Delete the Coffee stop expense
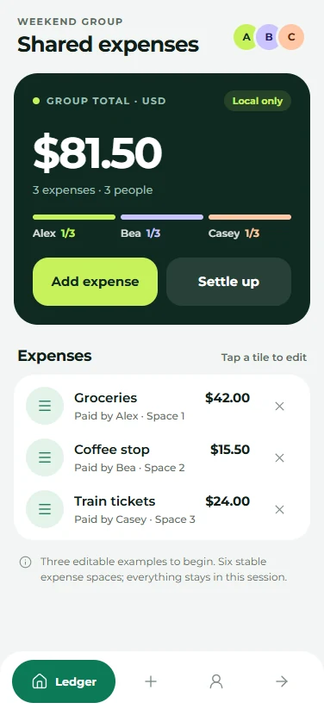 [x=280, y=457]
